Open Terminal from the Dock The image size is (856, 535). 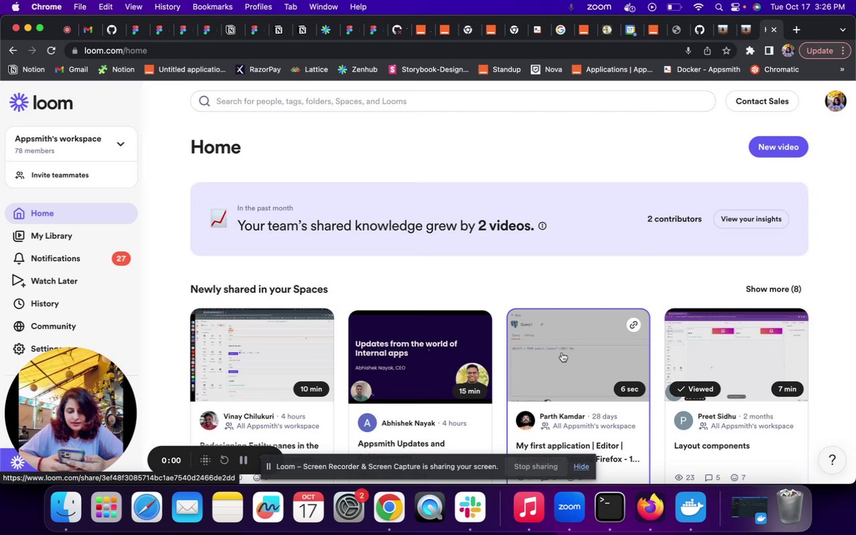[610, 508]
